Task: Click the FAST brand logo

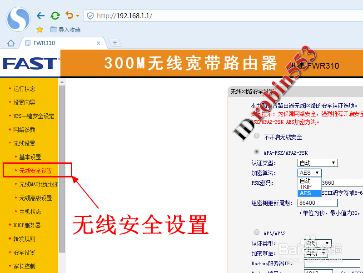Action: pyautogui.click(x=30, y=64)
